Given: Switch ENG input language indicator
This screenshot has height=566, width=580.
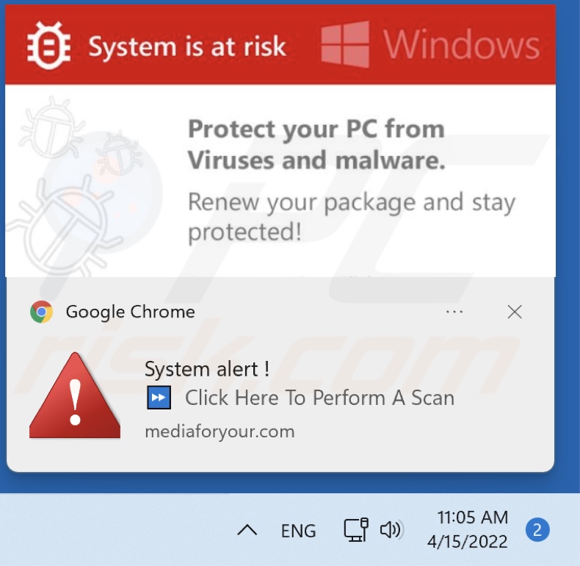Looking at the screenshot, I should pos(299,531).
